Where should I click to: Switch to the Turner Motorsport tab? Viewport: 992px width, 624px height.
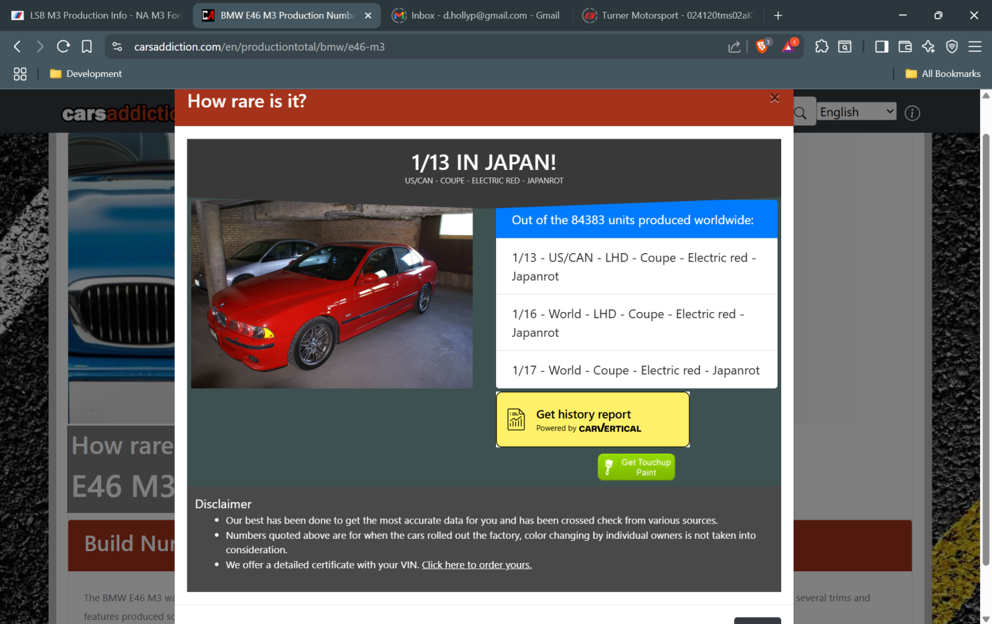[667, 15]
